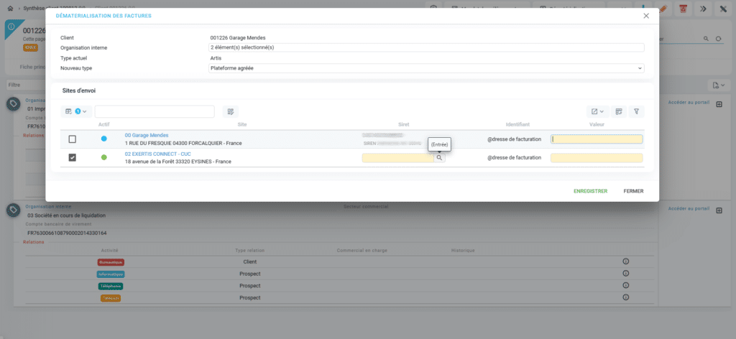736x339 pixels.
Task: Click the ENREGISTRER button
Action: [590, 191]
